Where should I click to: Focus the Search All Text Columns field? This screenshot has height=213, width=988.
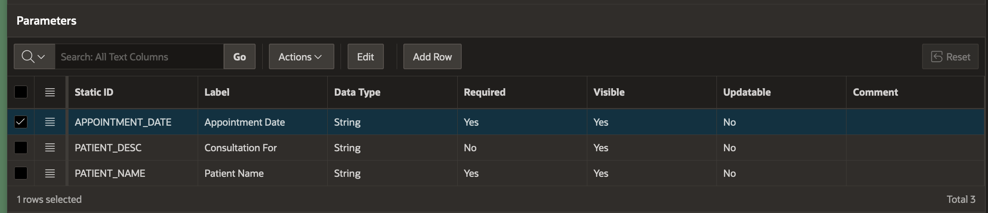coord(139,56)
